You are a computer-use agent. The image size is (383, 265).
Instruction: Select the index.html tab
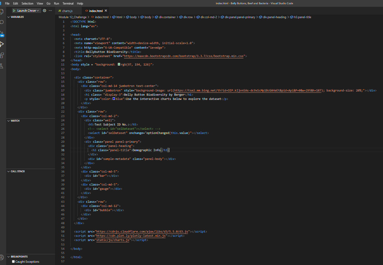[96, 11]
